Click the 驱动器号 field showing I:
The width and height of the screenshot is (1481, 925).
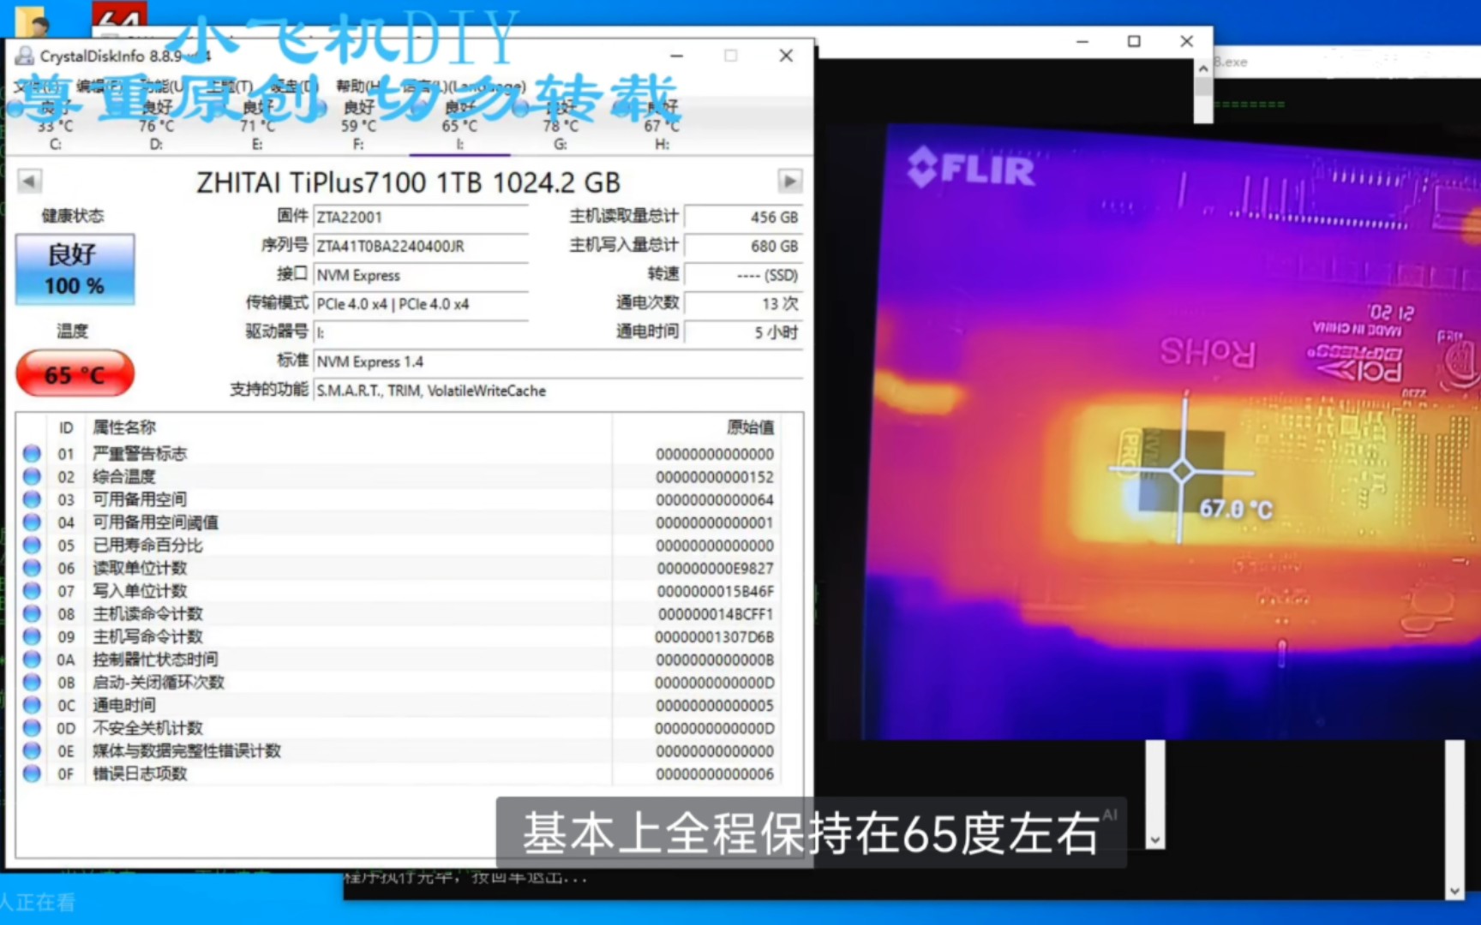click(420, 332)
